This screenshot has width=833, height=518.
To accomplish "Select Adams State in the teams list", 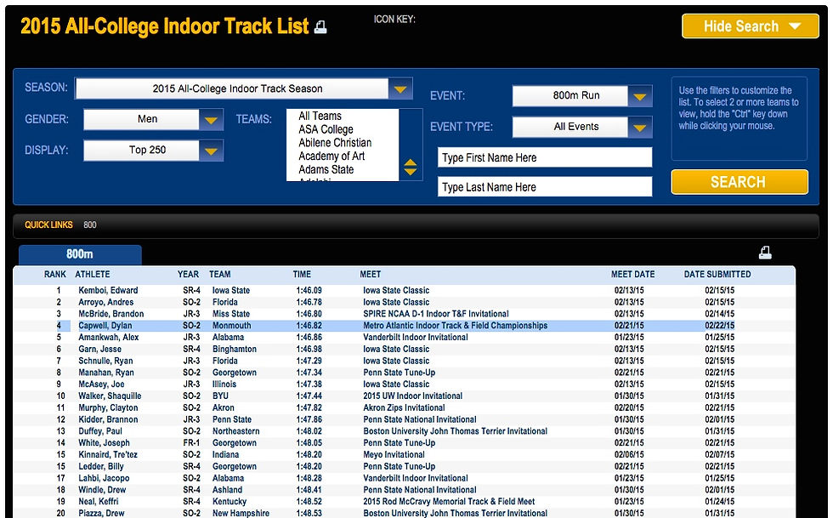I will point(326,169).
